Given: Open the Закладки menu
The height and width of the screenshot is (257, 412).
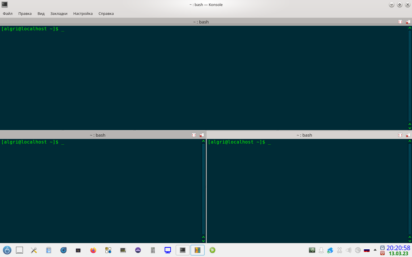Looking at the screenshot, I should pos(59,13).
